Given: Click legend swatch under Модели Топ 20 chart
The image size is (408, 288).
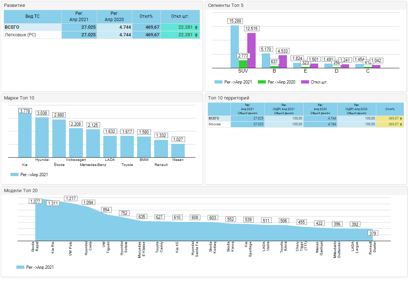Looking at the screenshot, I should (20, 267).
